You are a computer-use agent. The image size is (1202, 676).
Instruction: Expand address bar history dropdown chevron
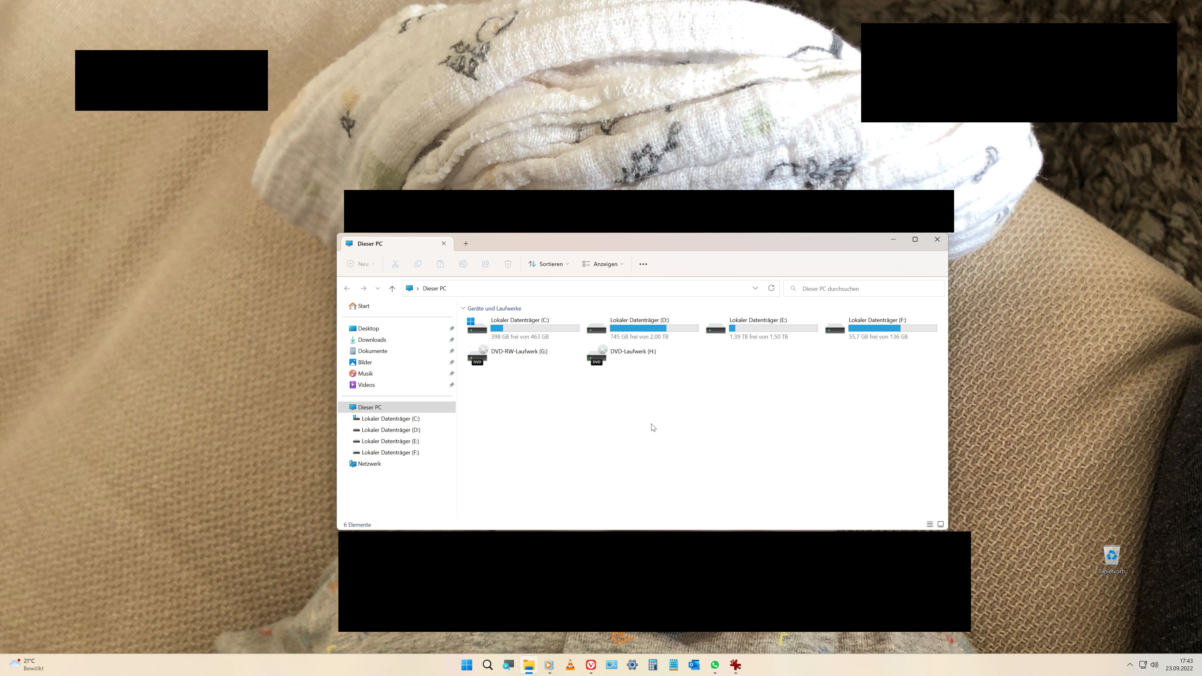[755, 288]
